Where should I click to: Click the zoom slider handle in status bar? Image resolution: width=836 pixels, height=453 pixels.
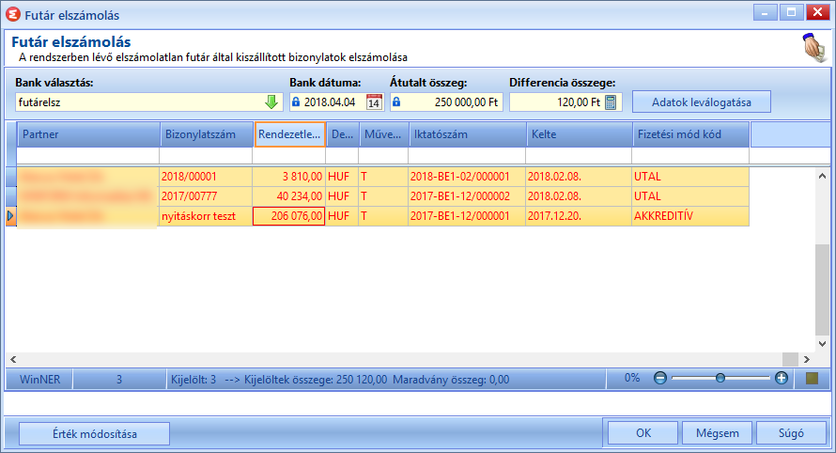click(720, 379)
